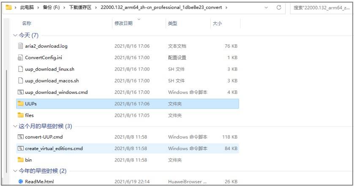Screen dimensions: 354x186
Task: Click the 76 KB size of aria2_download.log
Action: 231,46
